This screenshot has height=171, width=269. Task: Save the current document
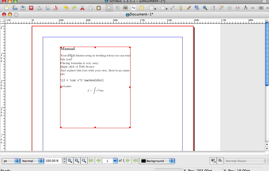pyautogui.click(x=23, y=8)
